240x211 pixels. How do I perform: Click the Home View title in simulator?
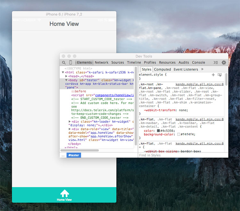tap(64, 24)
